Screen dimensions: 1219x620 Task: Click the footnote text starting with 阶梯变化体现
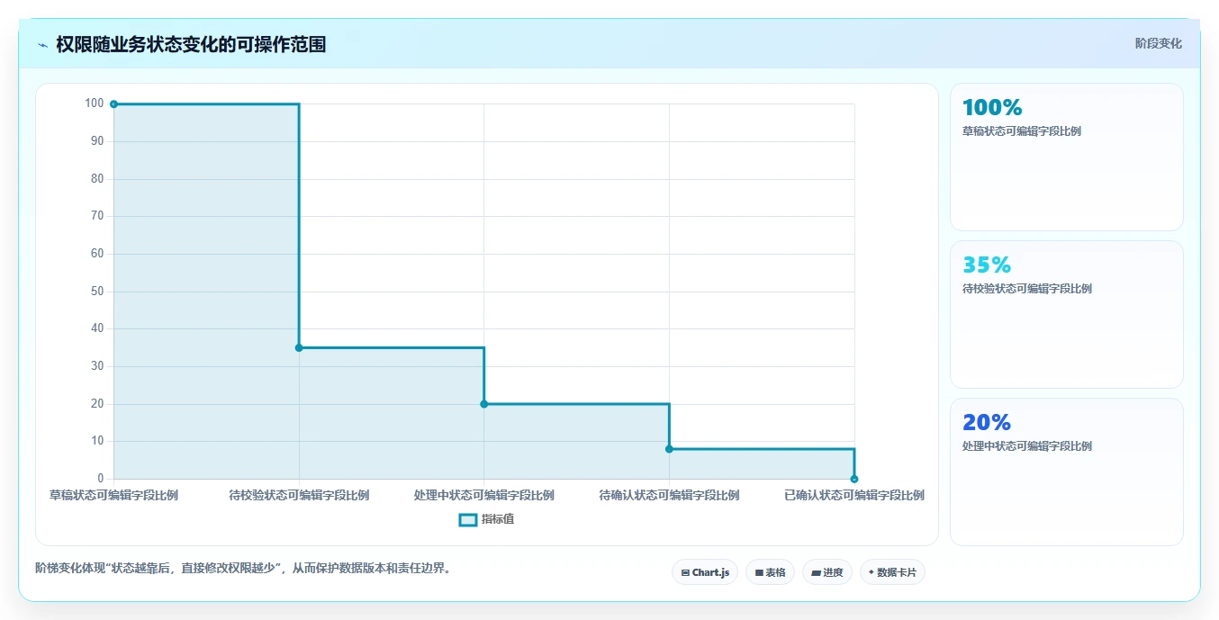pyautogui.click(x=242, y=569)
